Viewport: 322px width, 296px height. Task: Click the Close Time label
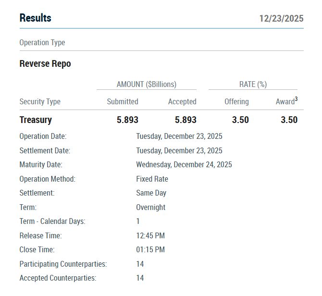point(37,250)
